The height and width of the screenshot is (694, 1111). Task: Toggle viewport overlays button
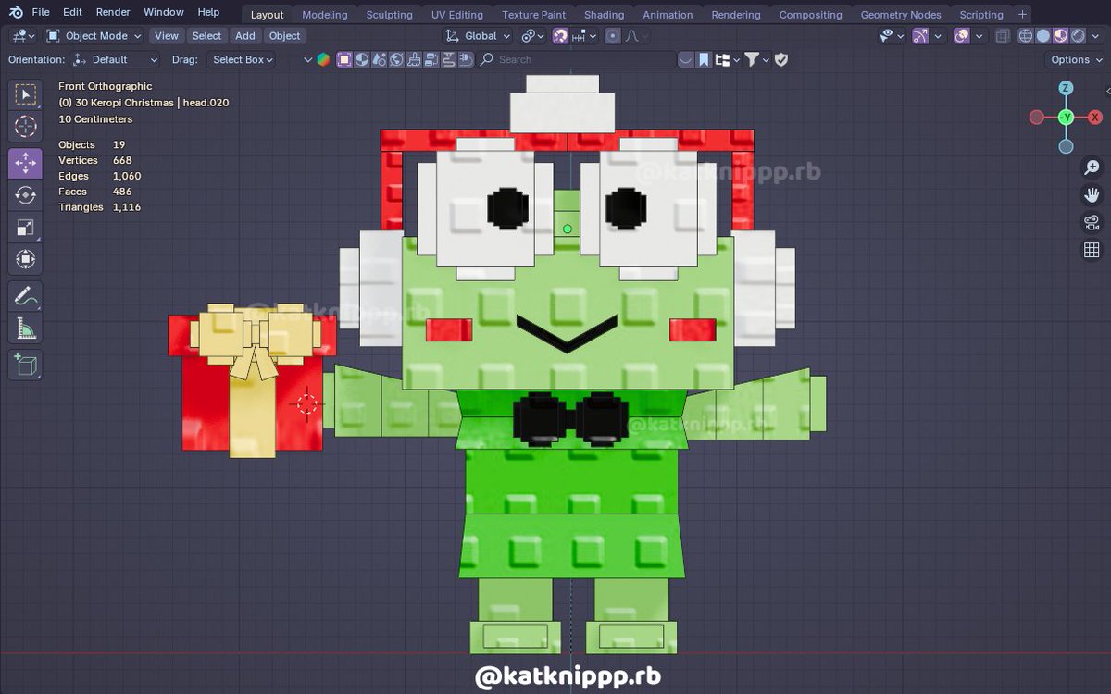(x=962, y=36)
